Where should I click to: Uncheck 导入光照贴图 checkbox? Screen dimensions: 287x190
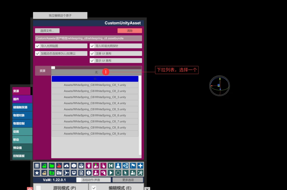(x=38, y=46)
